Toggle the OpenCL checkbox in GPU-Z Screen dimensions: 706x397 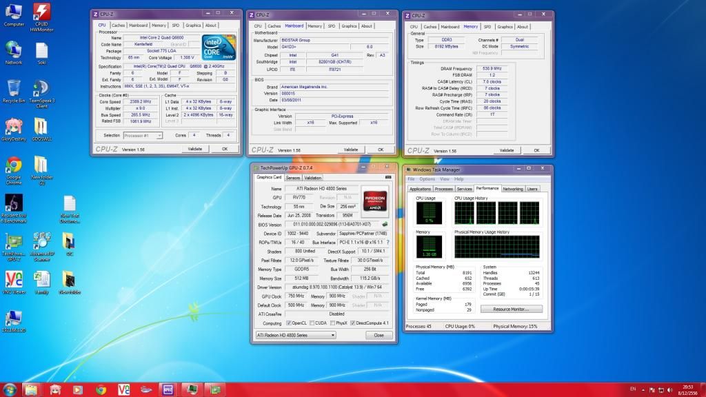coord(289,323)
